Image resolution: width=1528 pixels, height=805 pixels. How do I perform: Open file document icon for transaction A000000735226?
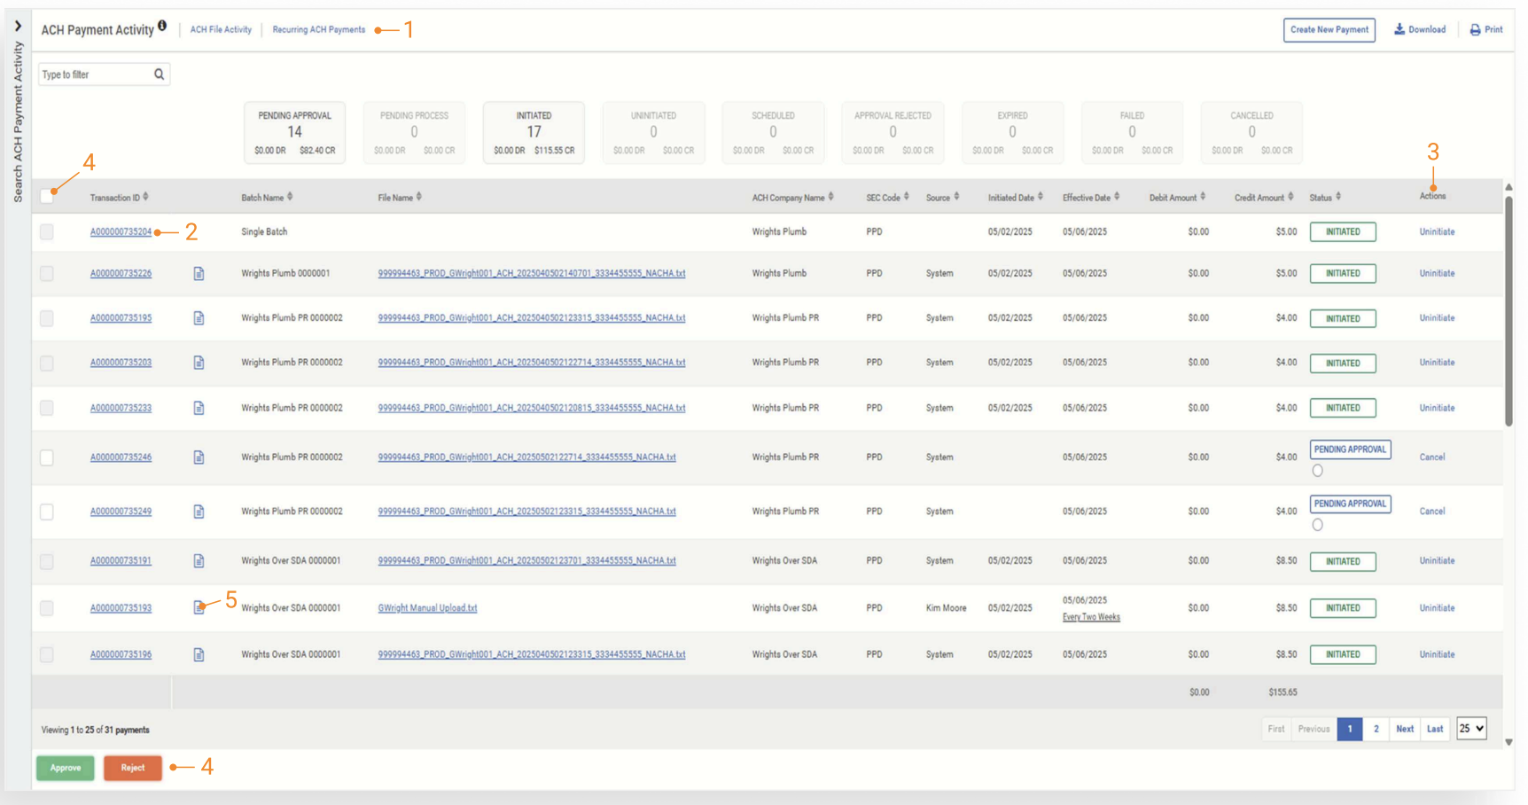[199, 274]
